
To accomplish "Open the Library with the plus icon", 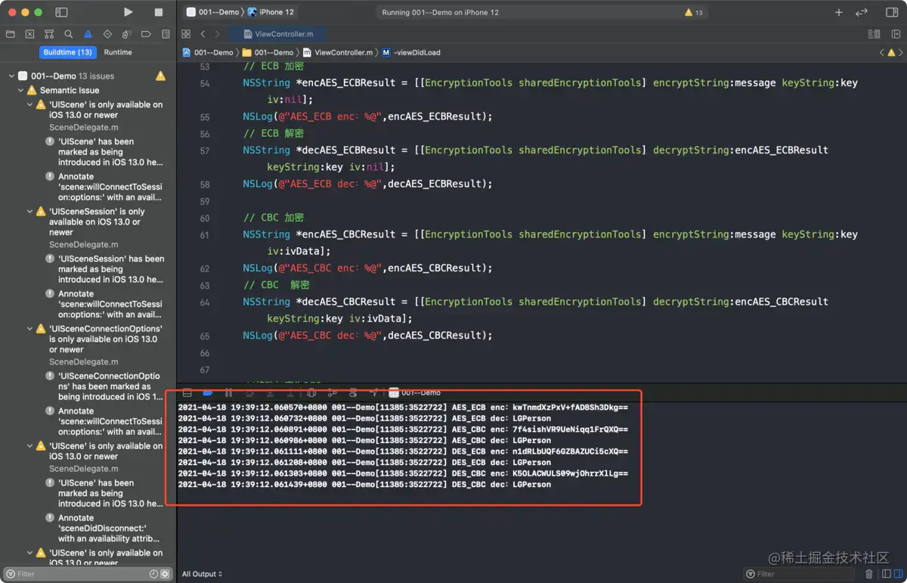I will 839,12.
